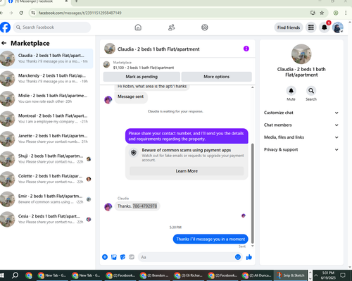Reload the page in browser
The image size is (352, 281).
pos(21,13)
